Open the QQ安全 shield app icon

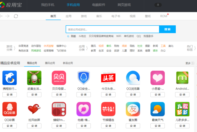tap(83, 78)
